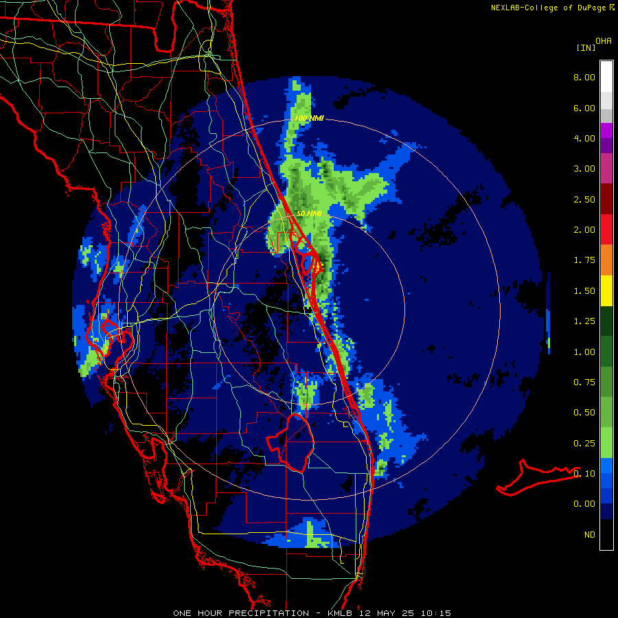The image size is (618, 618).
Task: Click the 3.00 legend value
Action: [x=584, y=169]
